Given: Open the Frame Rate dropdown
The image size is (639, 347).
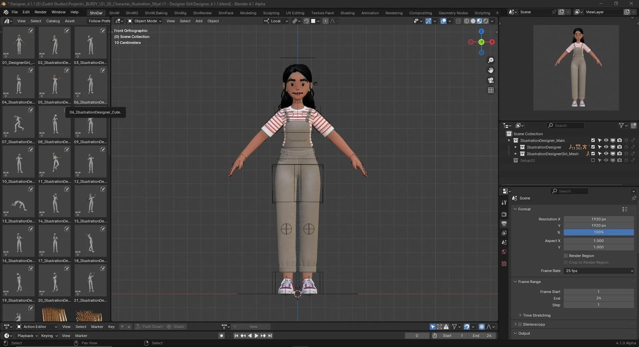Looking at the screenshot, I should (599, 271).
